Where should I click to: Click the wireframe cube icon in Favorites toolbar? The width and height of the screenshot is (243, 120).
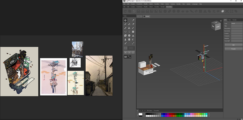tap(134, 11)
